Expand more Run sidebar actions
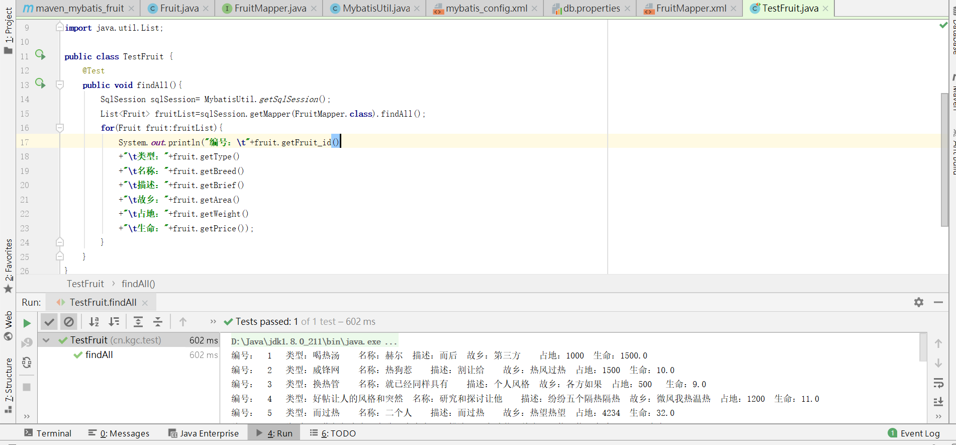 coord(27,416)
